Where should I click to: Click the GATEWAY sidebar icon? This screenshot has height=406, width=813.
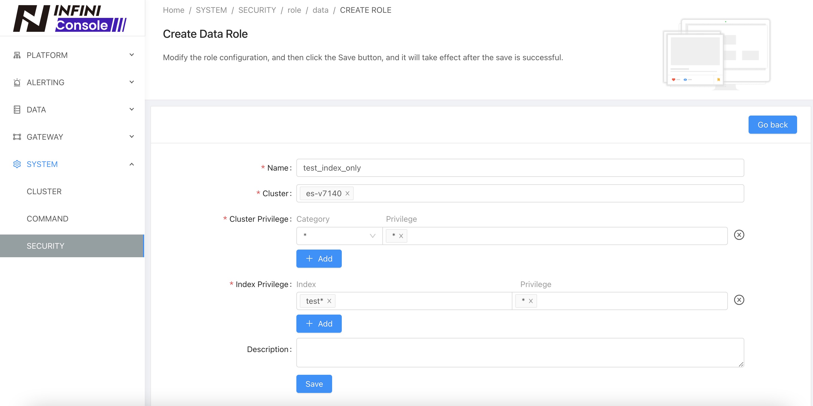[17, 136]
